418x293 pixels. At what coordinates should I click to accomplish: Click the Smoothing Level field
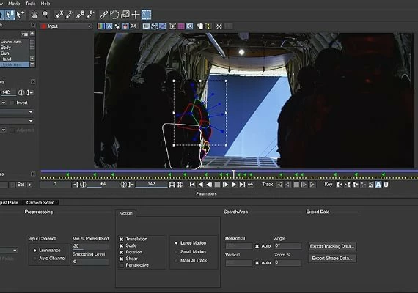coord(90,262)
